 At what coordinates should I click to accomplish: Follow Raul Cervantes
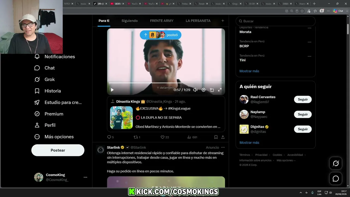pos(303,99)
